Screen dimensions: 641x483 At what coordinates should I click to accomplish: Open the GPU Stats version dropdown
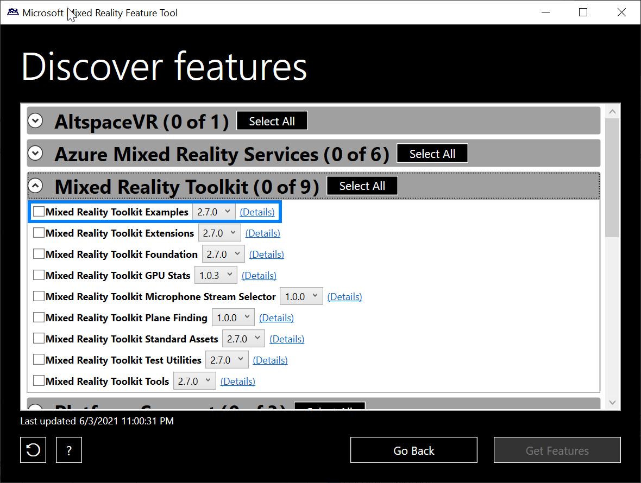point(216,275)
